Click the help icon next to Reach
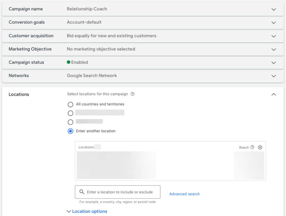The image size is (286, 216). click(252, 147)
